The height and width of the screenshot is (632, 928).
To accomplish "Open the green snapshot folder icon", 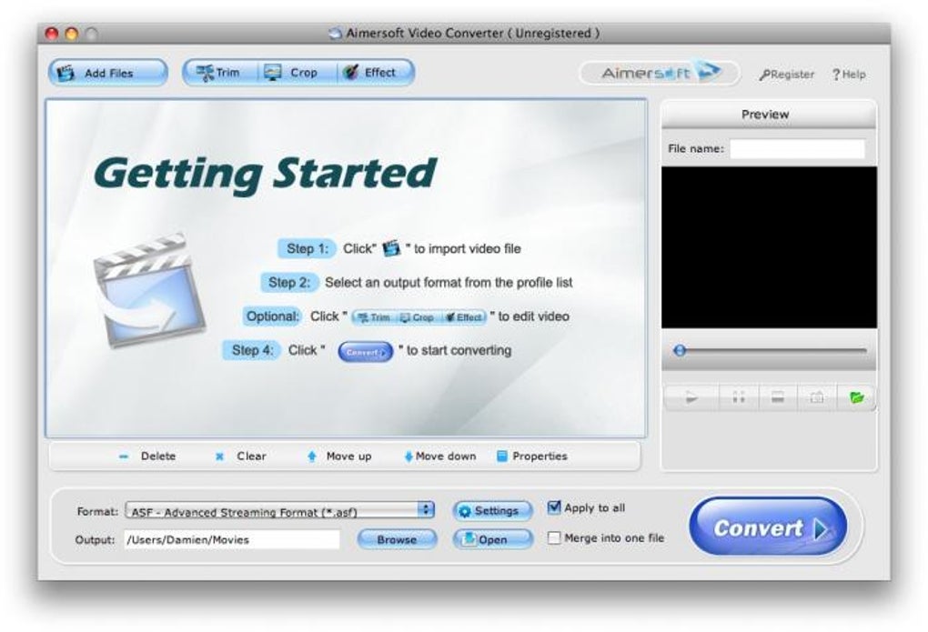I will (856, 397).
